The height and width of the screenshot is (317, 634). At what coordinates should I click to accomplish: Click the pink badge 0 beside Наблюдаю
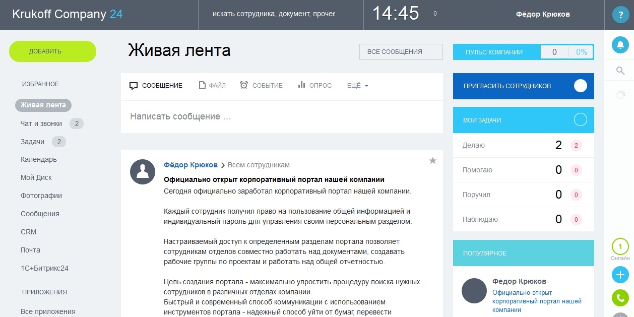[x=576, y=220]
